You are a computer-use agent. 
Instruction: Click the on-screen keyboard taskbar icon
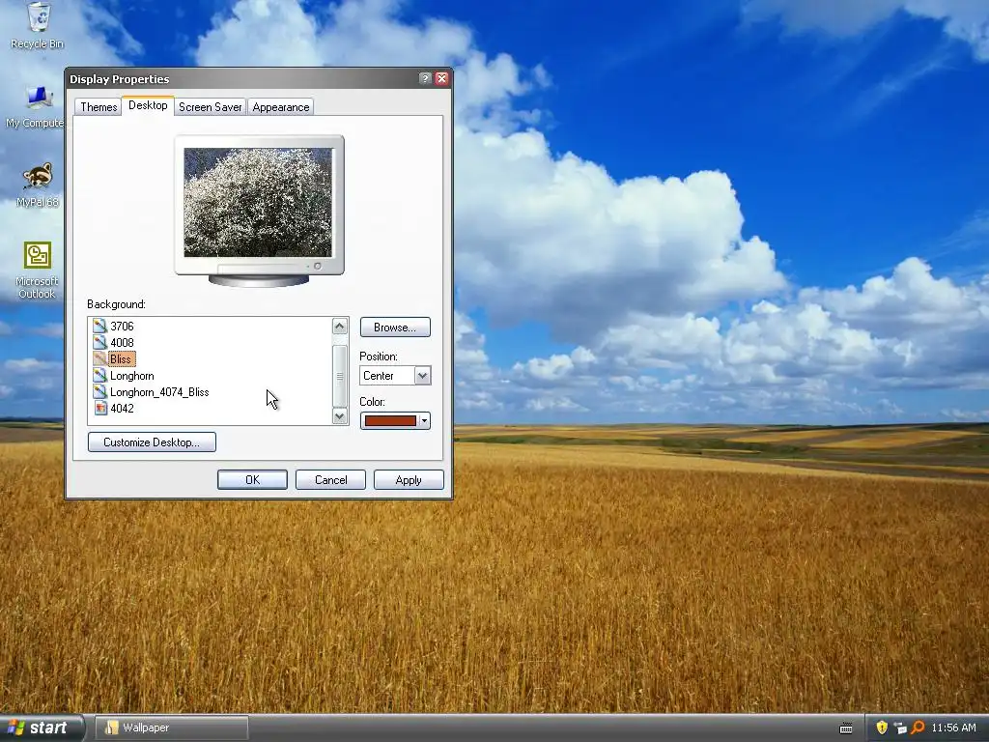846,728
